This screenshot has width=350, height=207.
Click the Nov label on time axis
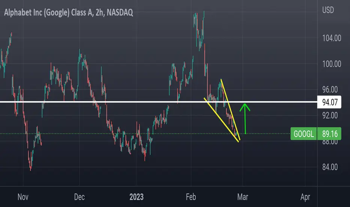pos(23,197)
